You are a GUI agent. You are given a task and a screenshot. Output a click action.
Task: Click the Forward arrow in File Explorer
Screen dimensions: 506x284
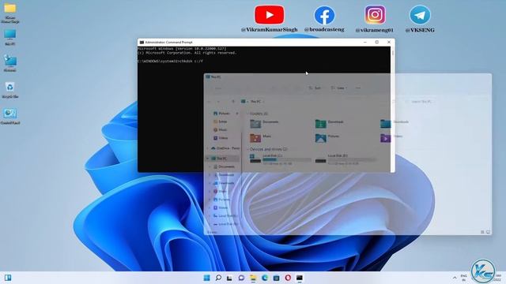[x=218, y=102]
